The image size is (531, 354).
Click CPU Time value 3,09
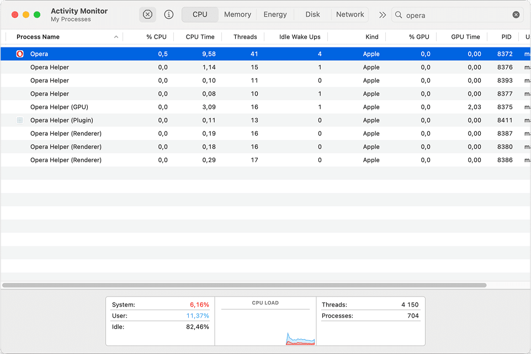point(209,107)
